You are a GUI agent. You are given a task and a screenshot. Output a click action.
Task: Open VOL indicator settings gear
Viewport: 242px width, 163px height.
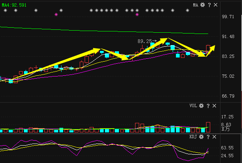tap(201, 106)
